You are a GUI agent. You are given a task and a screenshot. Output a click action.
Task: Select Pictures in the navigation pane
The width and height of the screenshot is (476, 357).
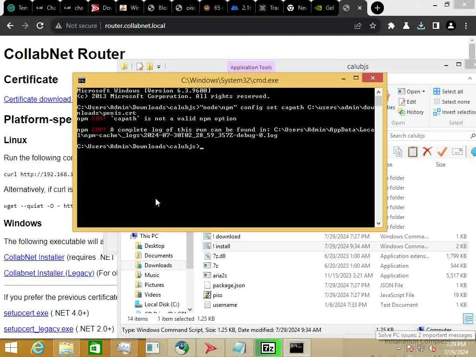[x=150, y=285]
